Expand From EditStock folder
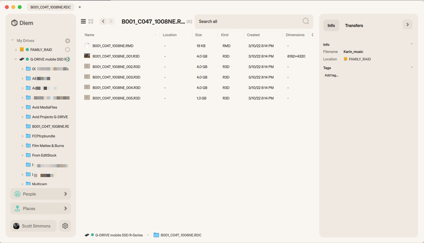This screenshot has height=243, width=424. tap(22, 155)
